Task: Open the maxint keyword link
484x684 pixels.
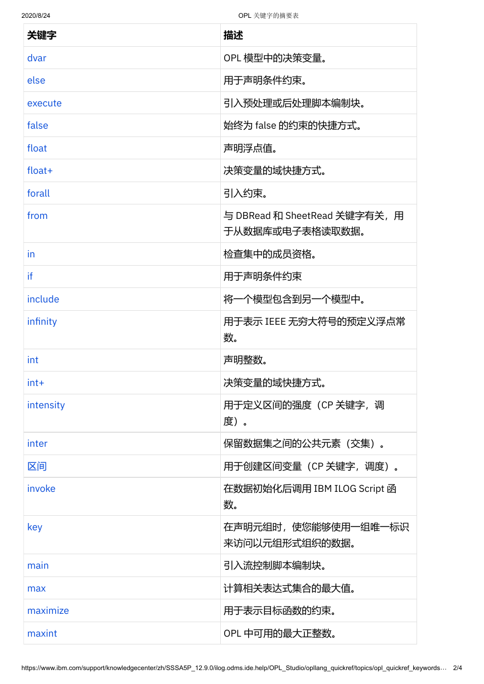Action: (42, 633)
